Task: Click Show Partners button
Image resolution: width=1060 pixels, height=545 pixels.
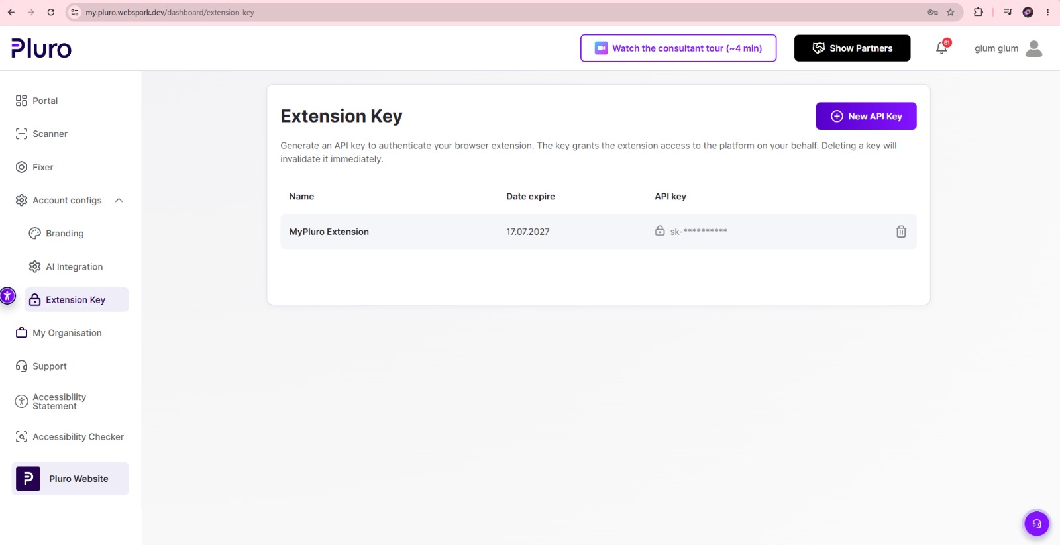Action: point(852,48)
